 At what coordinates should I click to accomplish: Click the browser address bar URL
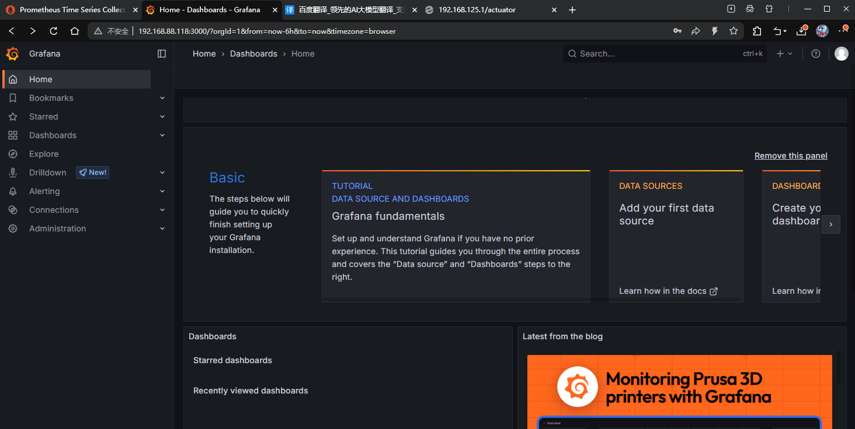coord(267,31)
